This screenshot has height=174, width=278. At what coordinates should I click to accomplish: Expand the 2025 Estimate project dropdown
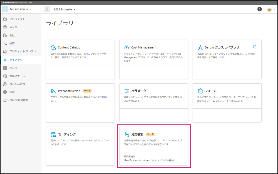65,9
